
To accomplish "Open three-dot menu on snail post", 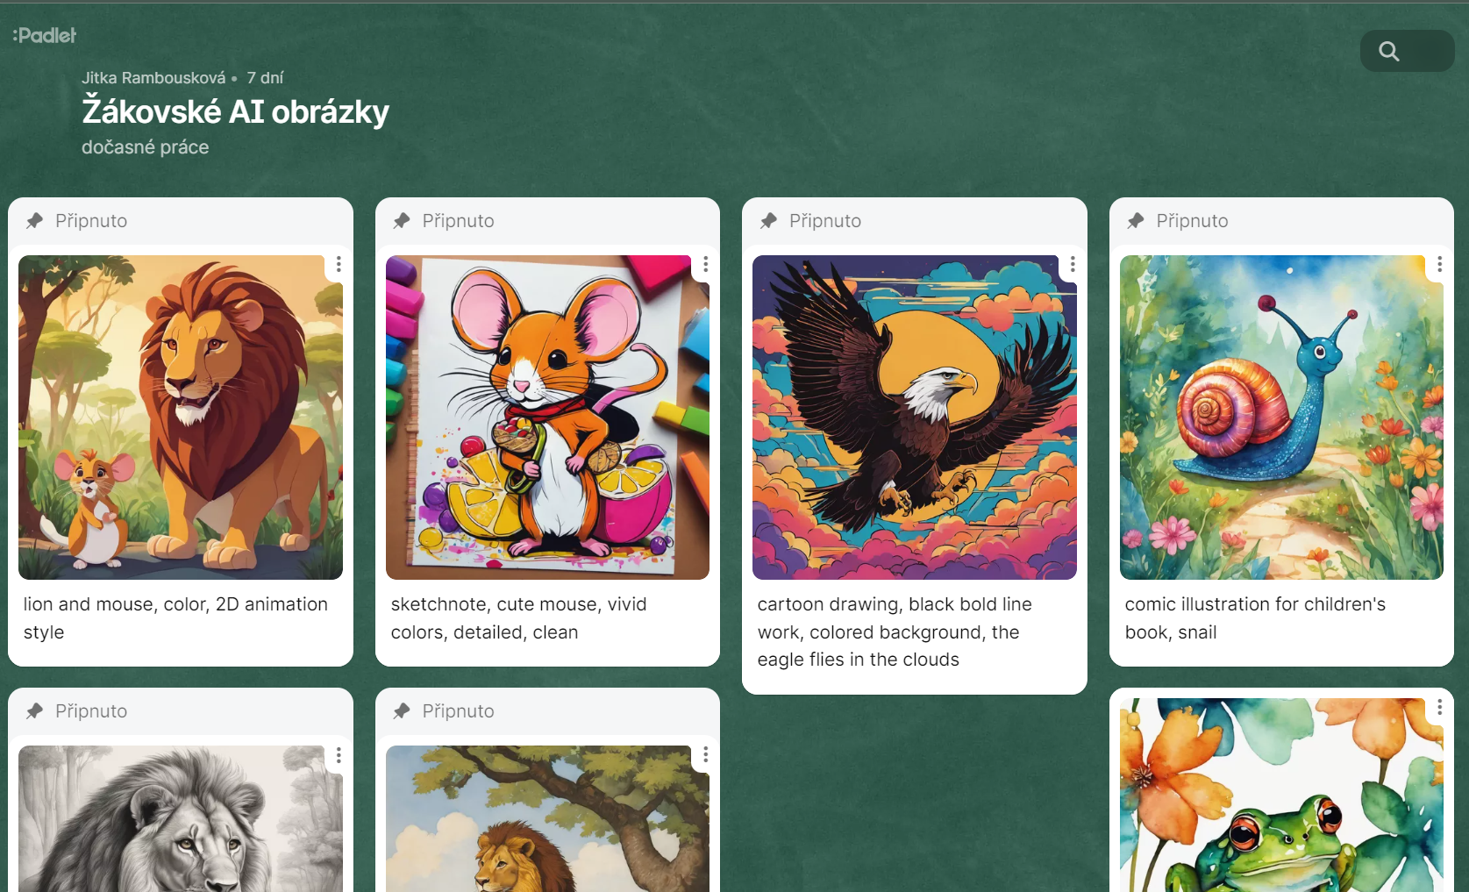I will coord(1439,265).
